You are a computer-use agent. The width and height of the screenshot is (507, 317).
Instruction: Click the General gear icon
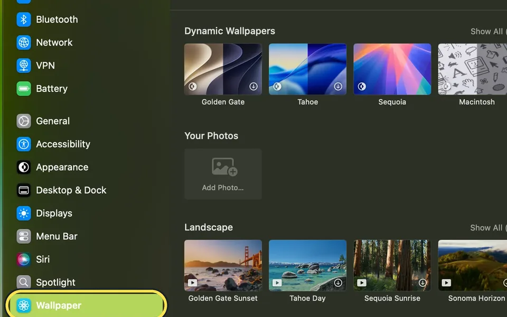[24, 121]
